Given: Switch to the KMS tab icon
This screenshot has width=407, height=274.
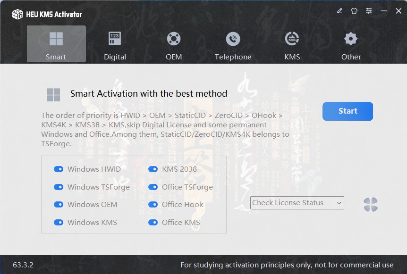Looking at the screenshot, I should (292, 39).
